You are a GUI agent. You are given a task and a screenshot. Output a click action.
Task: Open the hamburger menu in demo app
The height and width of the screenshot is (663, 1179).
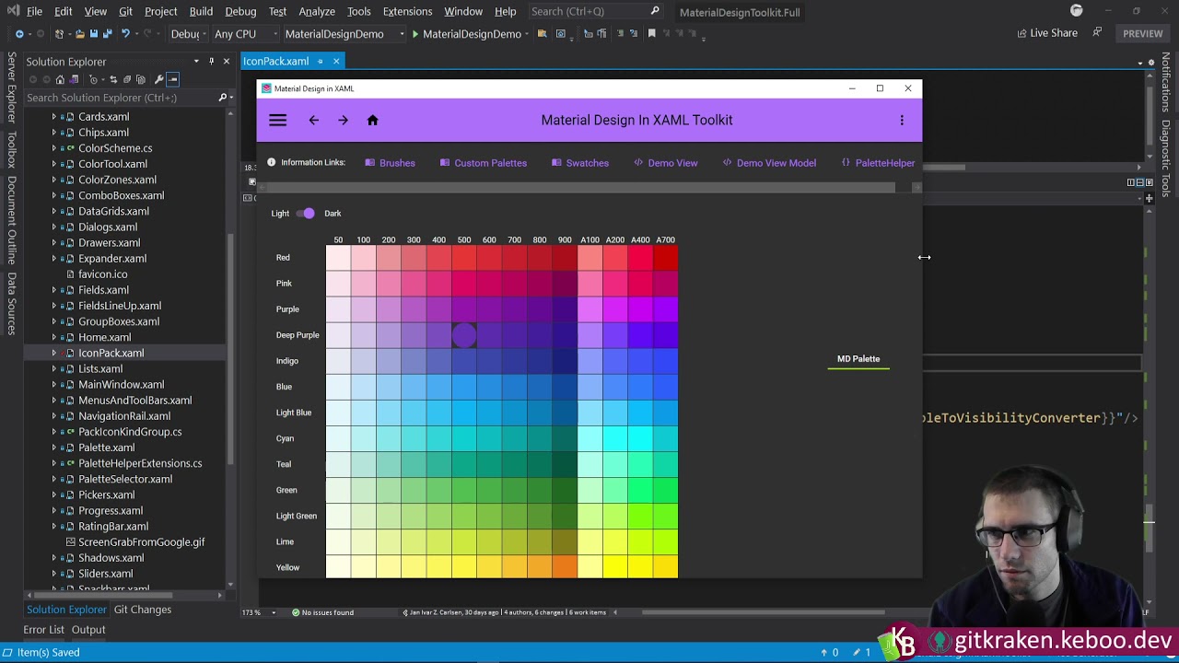click(277, 121)
